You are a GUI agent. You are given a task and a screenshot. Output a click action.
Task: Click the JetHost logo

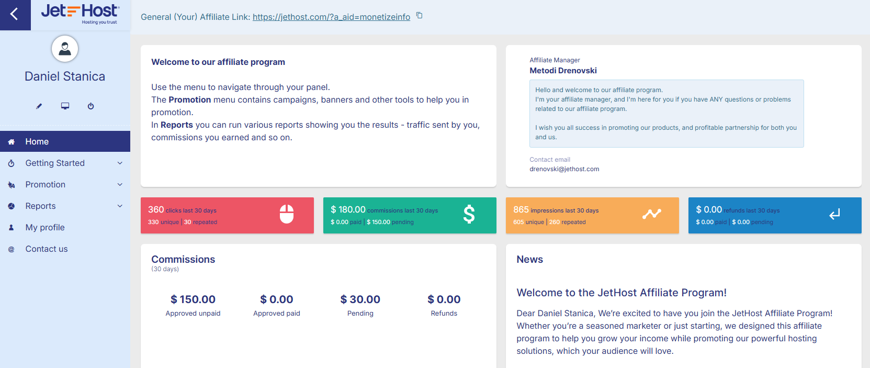coord(80,14)
